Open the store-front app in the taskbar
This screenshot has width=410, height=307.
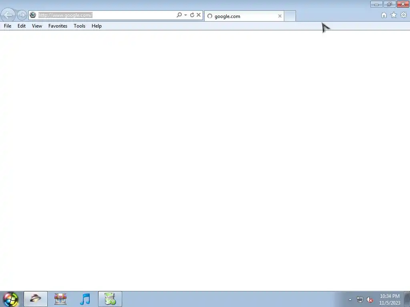pos(60,299)
